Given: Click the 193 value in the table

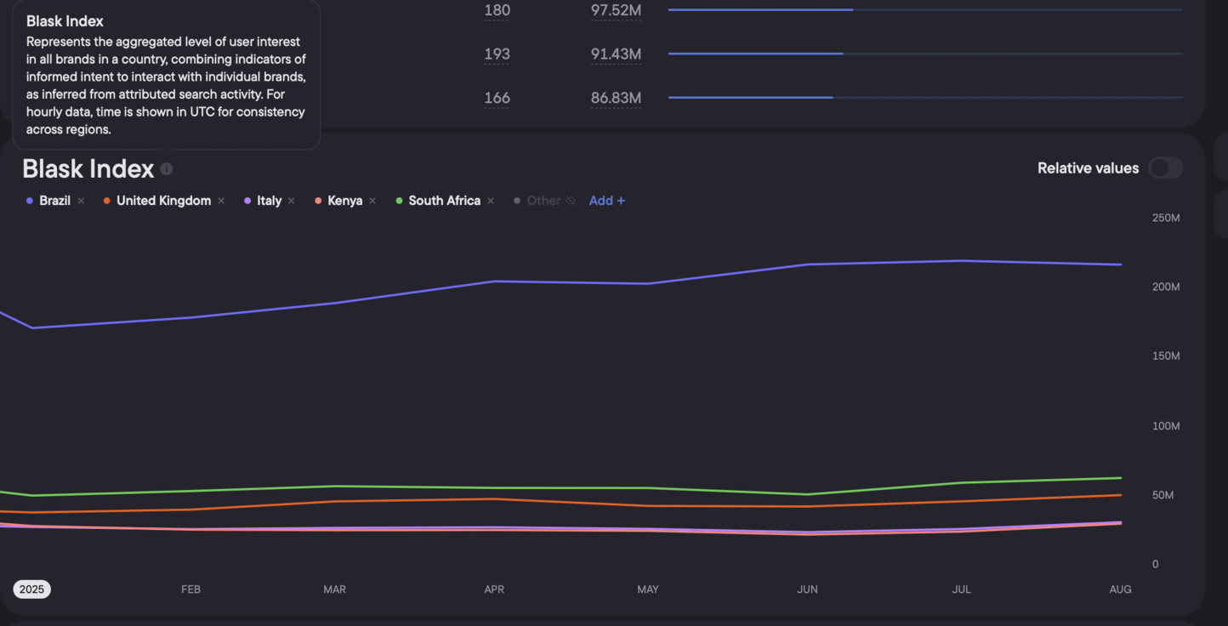Looking at the screenshot, I should coord(497,54).
